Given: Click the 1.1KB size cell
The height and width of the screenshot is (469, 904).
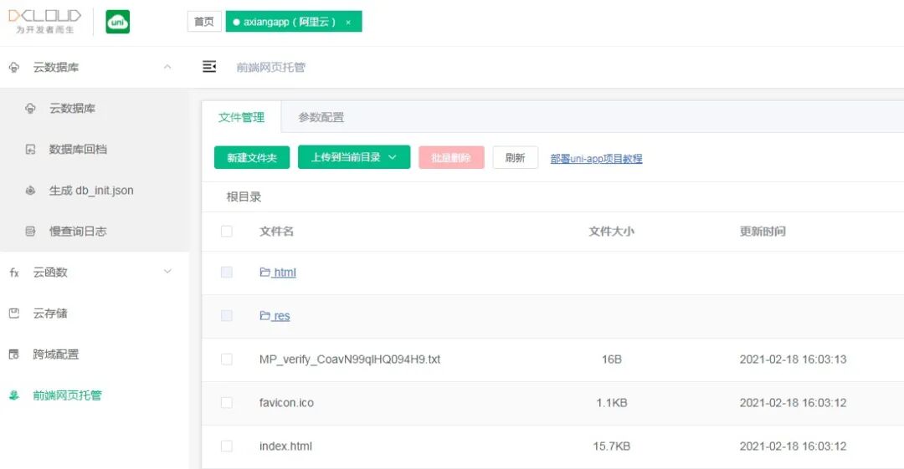Looking at the screenshot, I should point(612,402).
